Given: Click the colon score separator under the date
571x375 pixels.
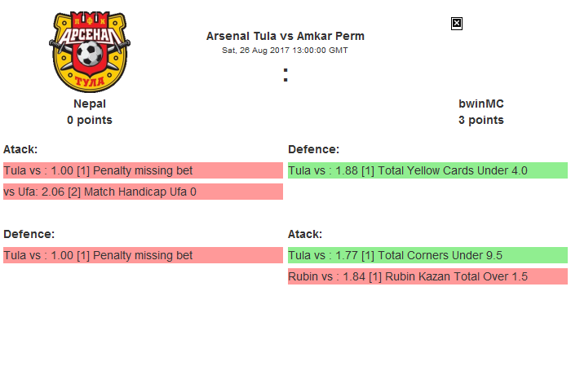Looking at the screenshot, I should (x=285, y=75).
